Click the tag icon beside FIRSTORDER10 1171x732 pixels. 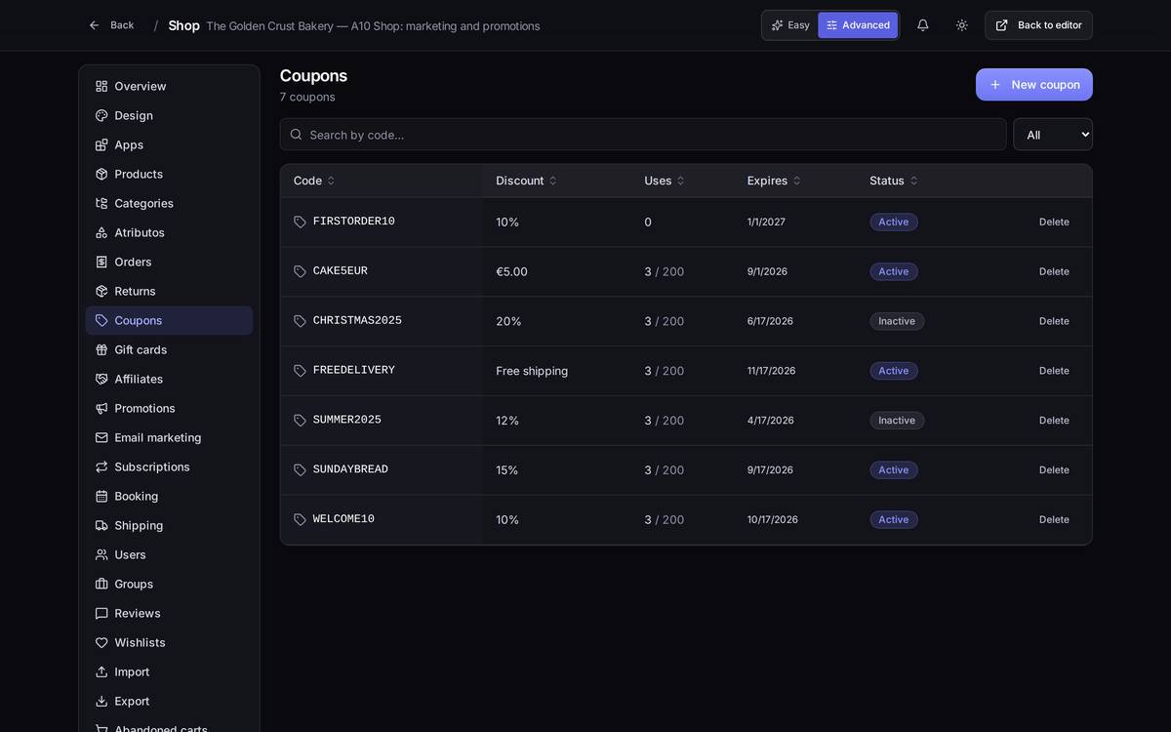tap(301, 223)
